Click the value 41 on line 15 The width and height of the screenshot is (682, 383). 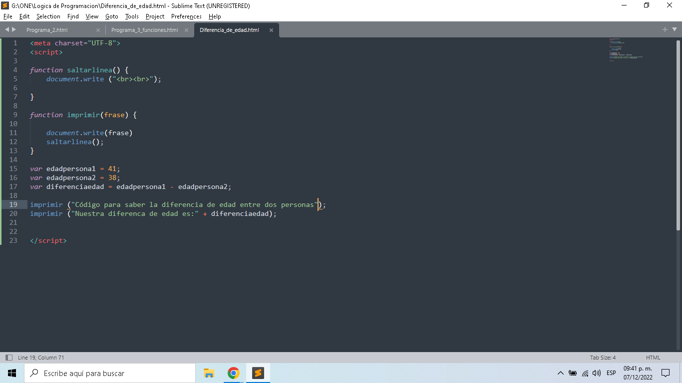[112, 169]
